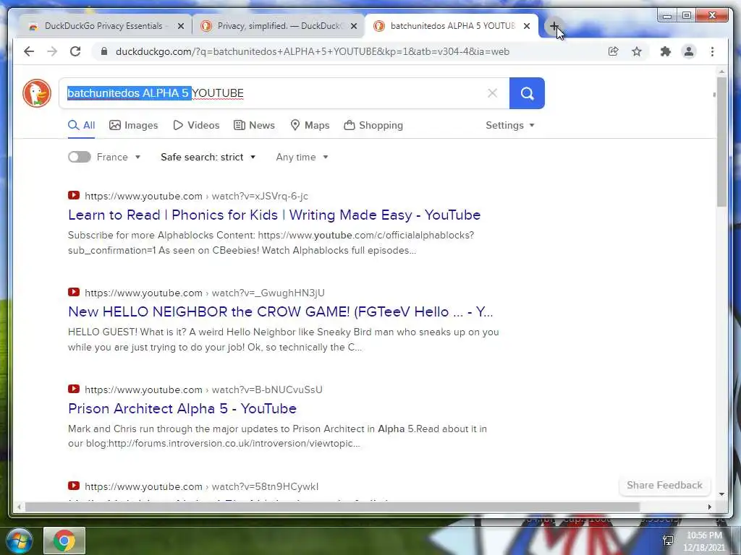Screen dimensions: 741x555
Task: Click the Share Feedback button
Action: (664, 485)
